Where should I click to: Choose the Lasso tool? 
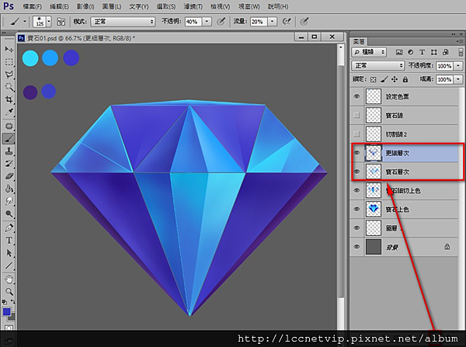[9, 75]
